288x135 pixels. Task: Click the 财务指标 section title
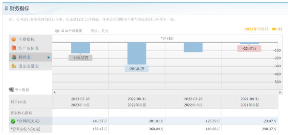click(19, 9)
